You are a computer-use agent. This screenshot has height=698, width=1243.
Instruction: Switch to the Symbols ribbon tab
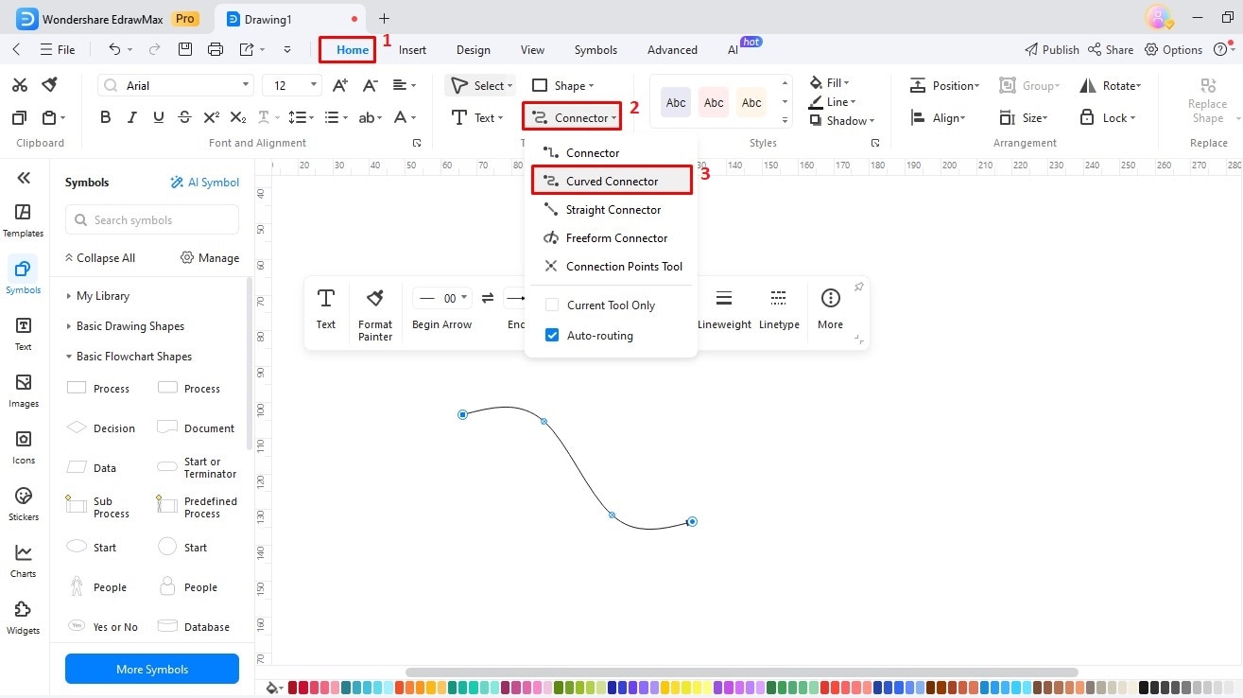click(596, 50)
